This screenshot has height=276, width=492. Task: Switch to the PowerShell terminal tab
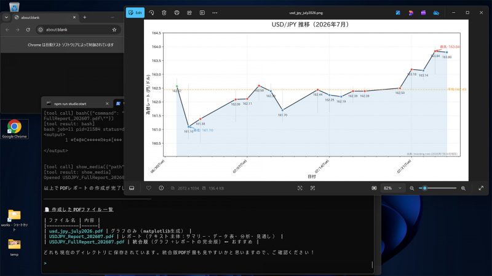click(118, 104)
